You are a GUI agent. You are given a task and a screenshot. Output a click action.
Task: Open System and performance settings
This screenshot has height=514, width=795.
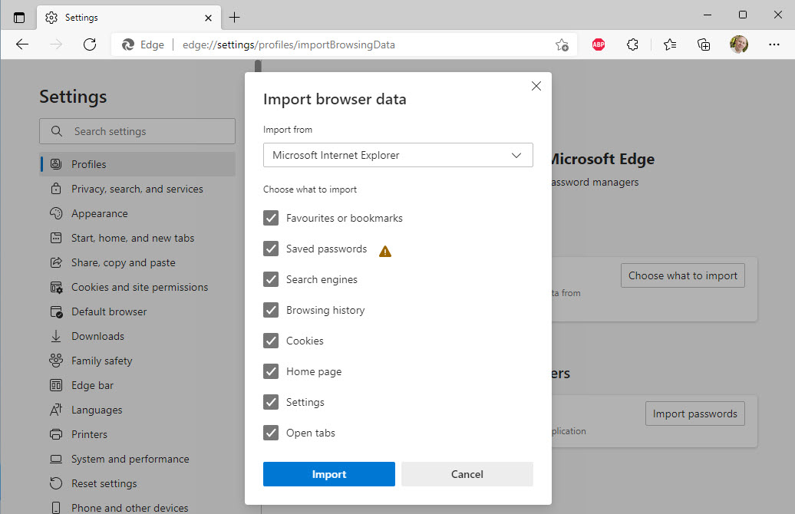coord(137,459)
